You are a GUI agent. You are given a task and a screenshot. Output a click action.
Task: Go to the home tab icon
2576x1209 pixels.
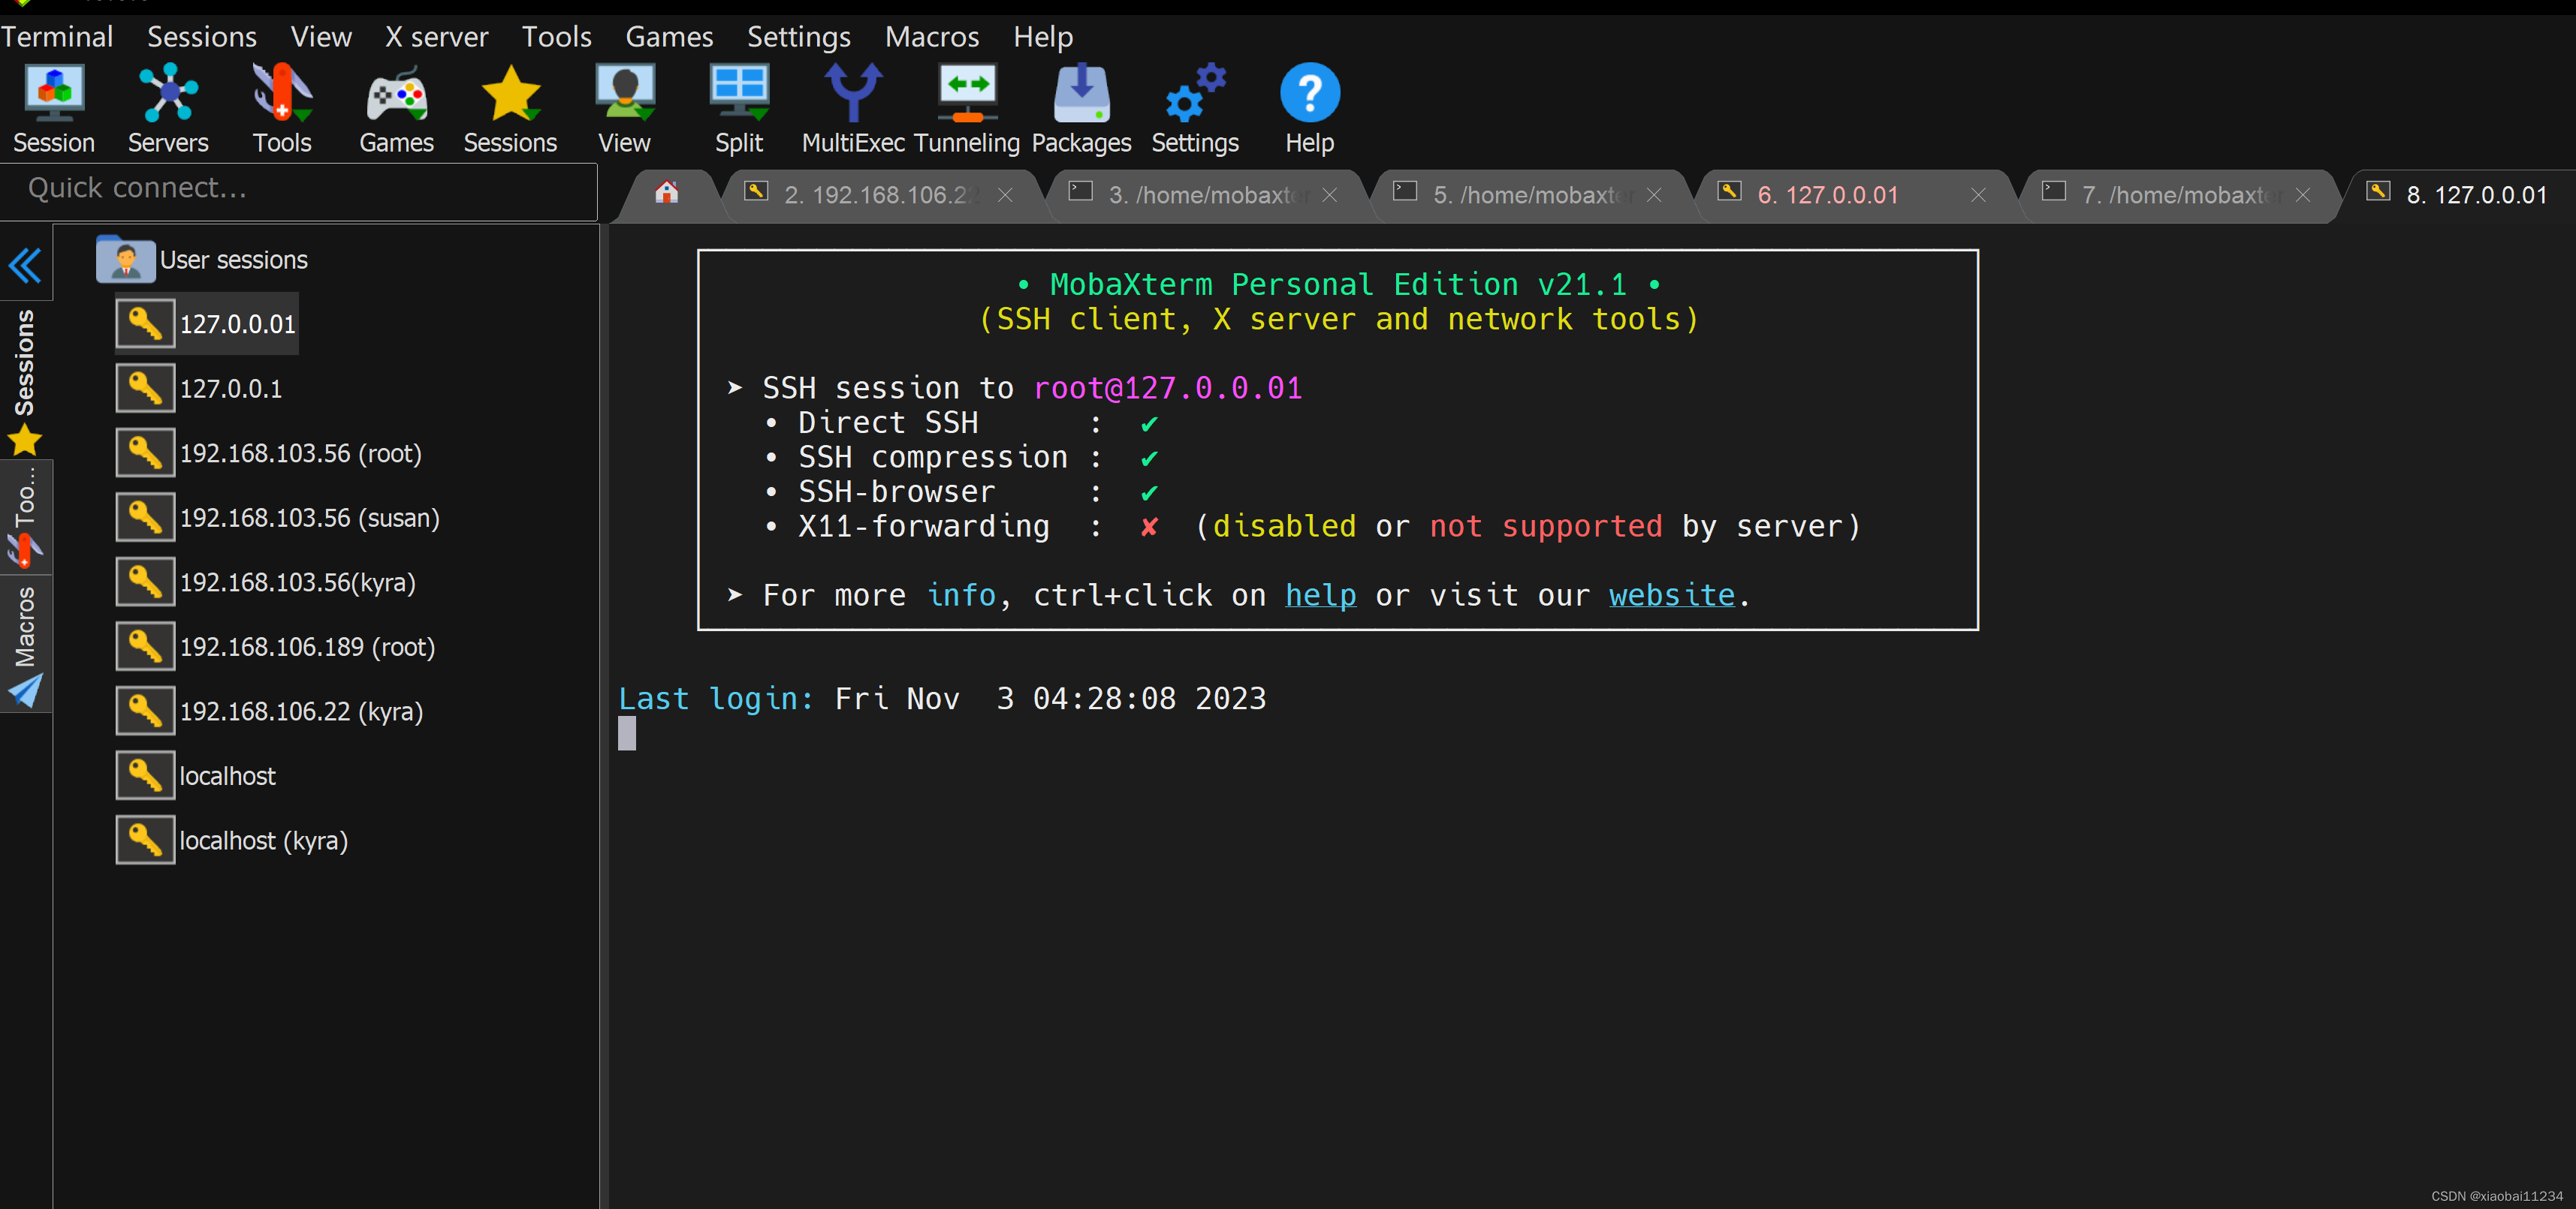(667, 192)
